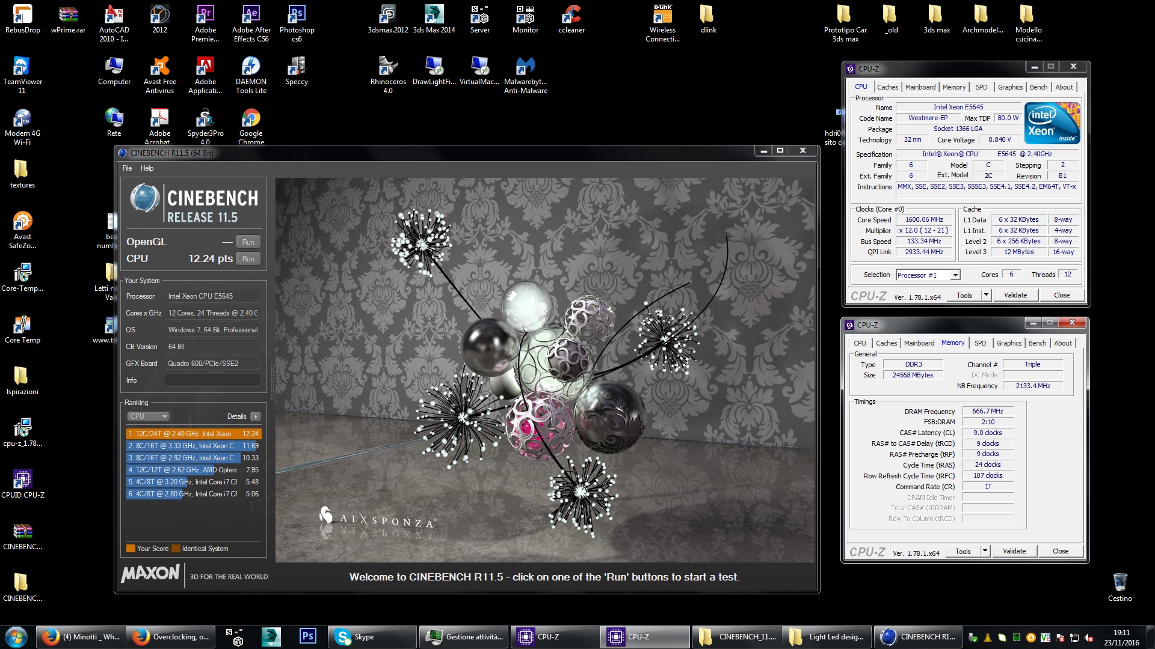Launch ccleaner desktop shortcut
The height and width of the screenshot is (649, 1155).
(571, 19)
